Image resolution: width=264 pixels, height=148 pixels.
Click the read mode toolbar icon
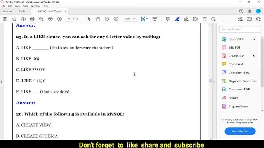[155, 19]
